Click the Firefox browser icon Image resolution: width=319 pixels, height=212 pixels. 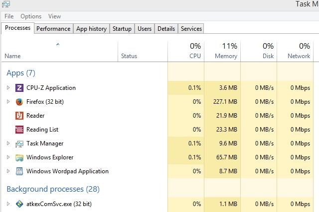coord(19,102)
